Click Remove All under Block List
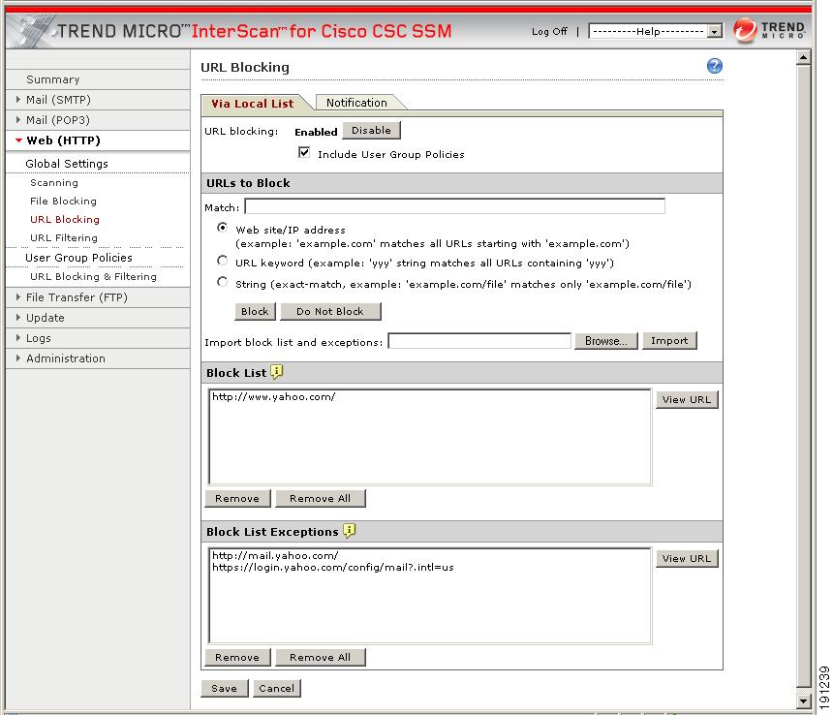 [x=320, y=498]
